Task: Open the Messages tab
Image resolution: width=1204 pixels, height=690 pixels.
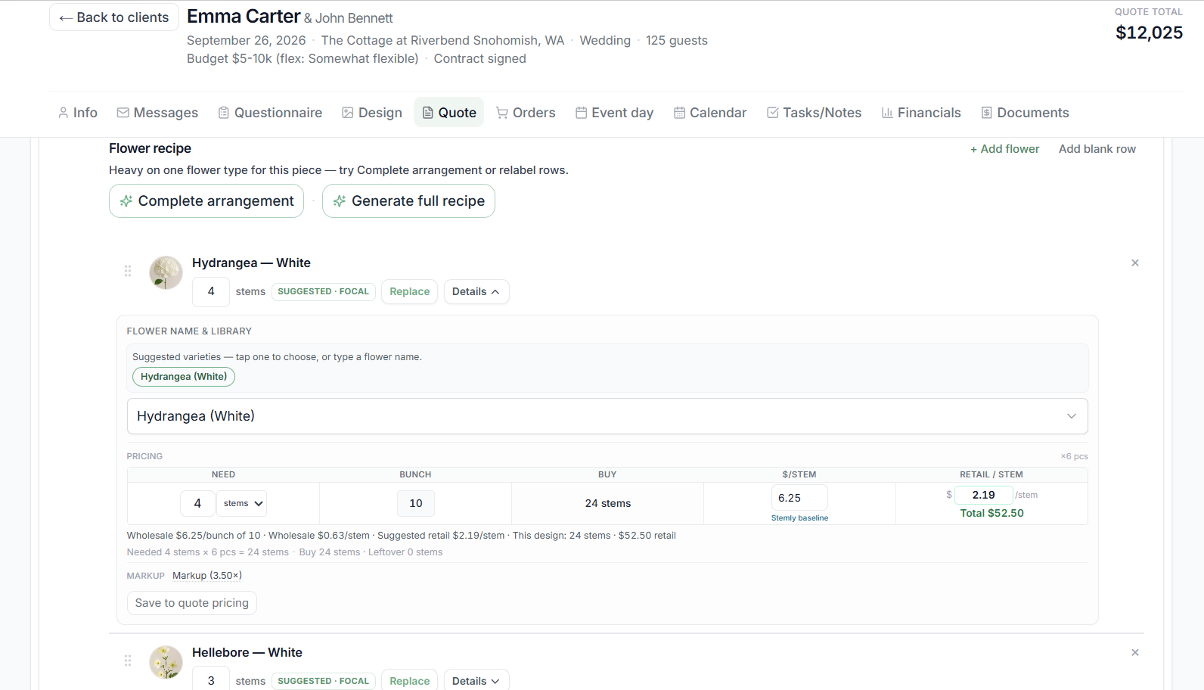Action: coord(157,113)
